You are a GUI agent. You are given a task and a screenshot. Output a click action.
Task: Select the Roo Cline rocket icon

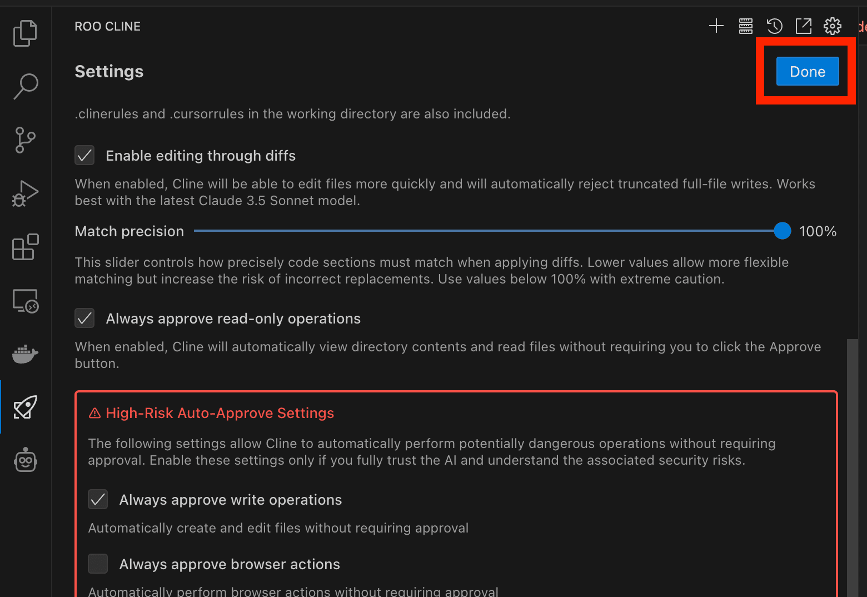click(x=25, y=407)
